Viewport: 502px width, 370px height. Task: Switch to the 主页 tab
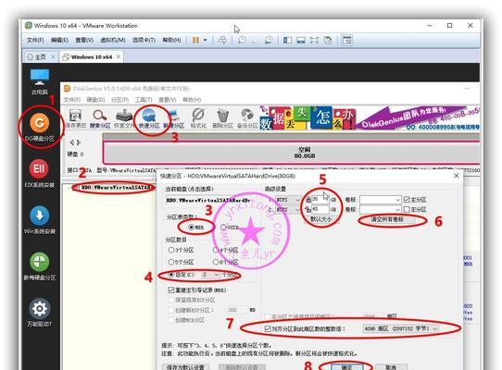pos(37,57)
